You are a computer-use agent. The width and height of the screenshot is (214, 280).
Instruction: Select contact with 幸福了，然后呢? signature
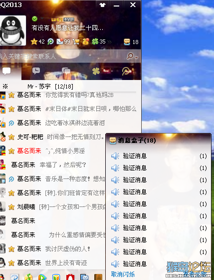coord(53,165)
